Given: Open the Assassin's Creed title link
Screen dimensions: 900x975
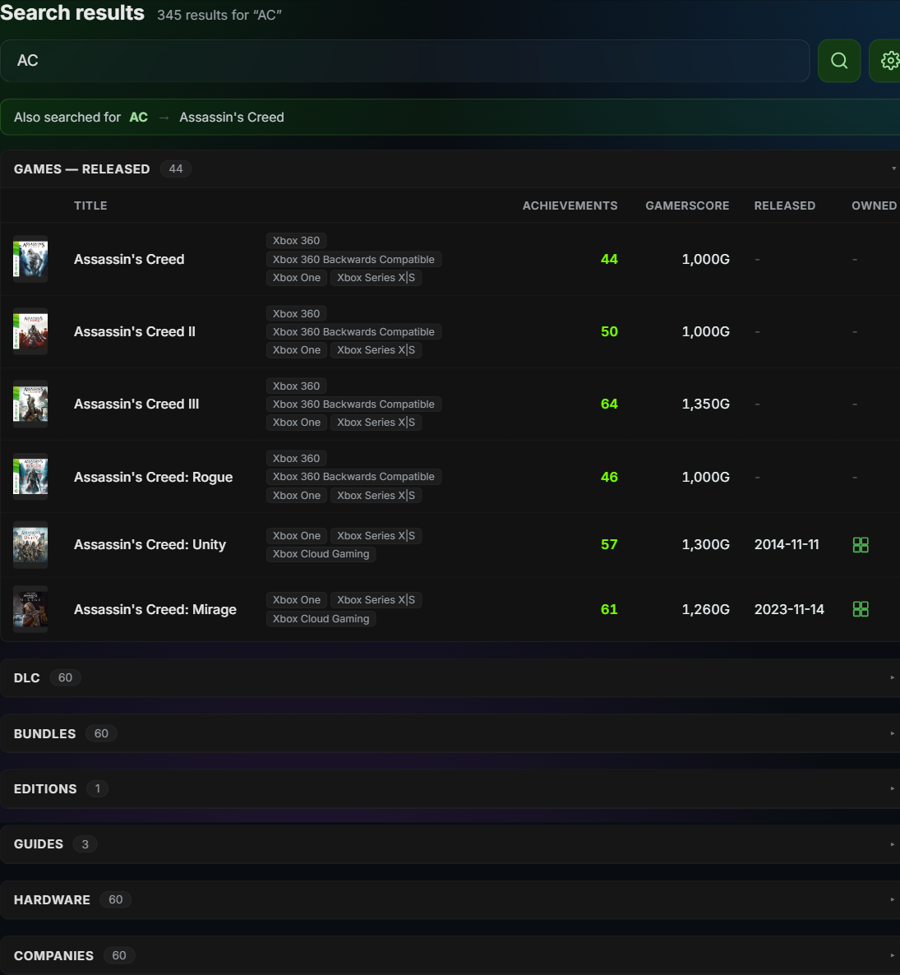Looking at the screenshot, I should click(129, 259).
